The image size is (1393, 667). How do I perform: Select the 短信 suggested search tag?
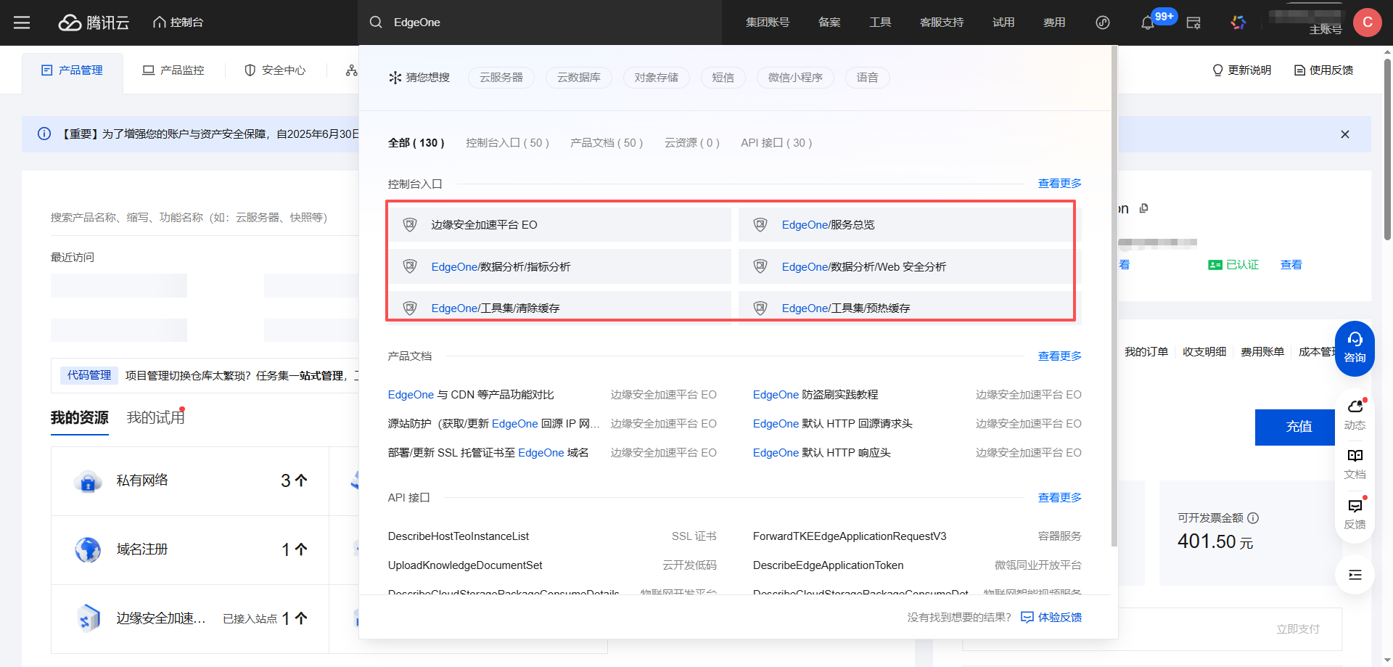click(723, 78)
